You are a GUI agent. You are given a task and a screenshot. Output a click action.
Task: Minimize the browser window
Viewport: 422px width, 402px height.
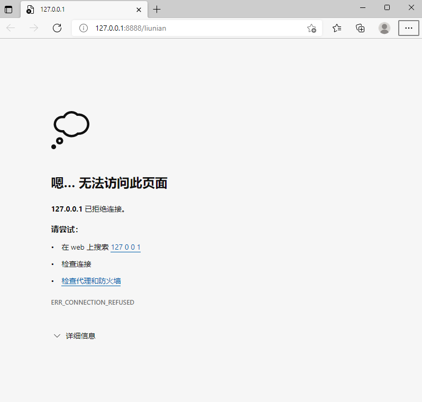click(363, 8)
